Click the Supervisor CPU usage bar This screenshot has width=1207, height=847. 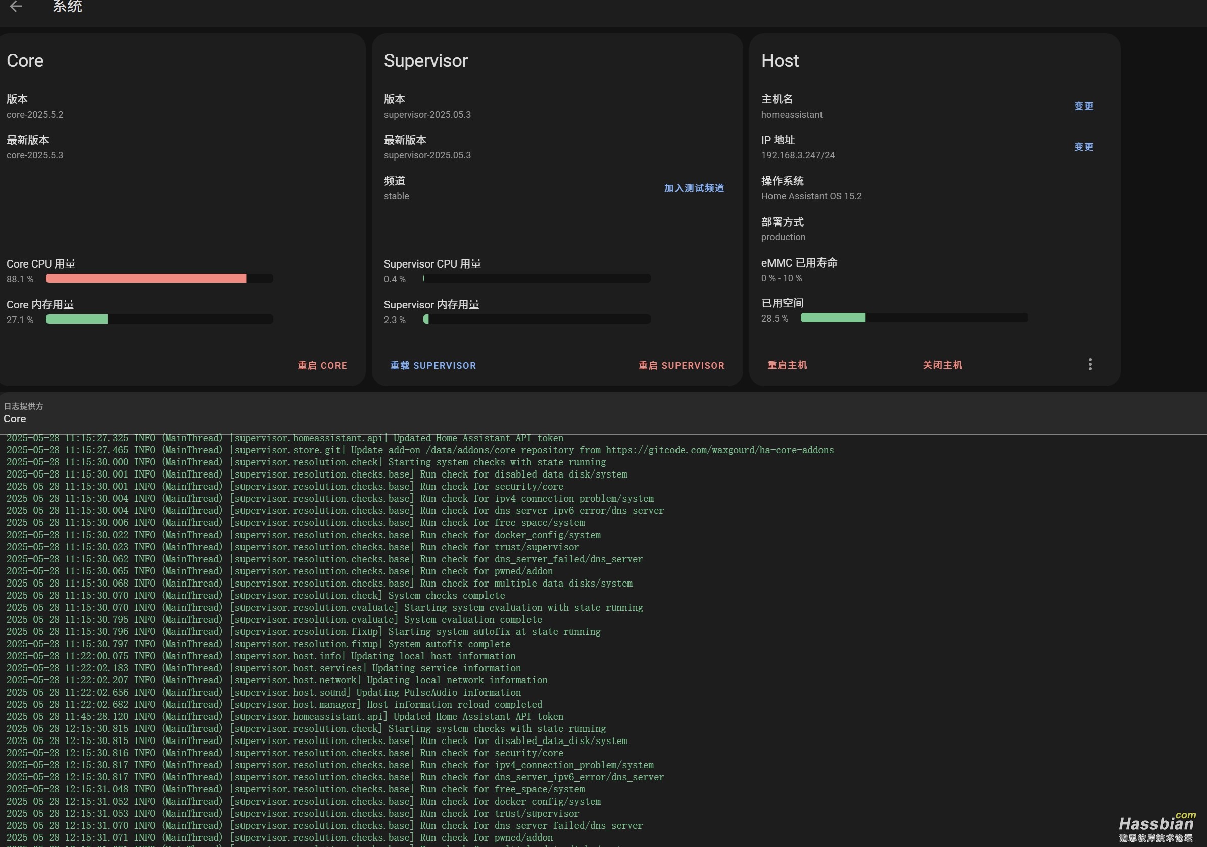click(537, 278)
